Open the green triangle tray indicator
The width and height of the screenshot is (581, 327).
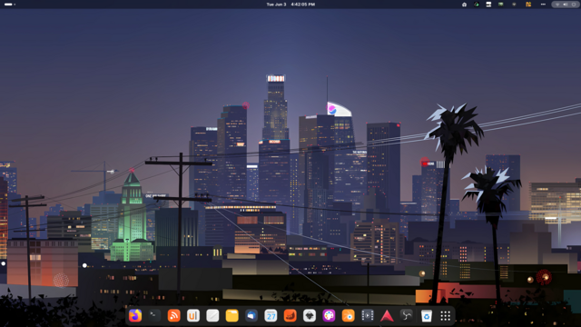coord(477,5)
